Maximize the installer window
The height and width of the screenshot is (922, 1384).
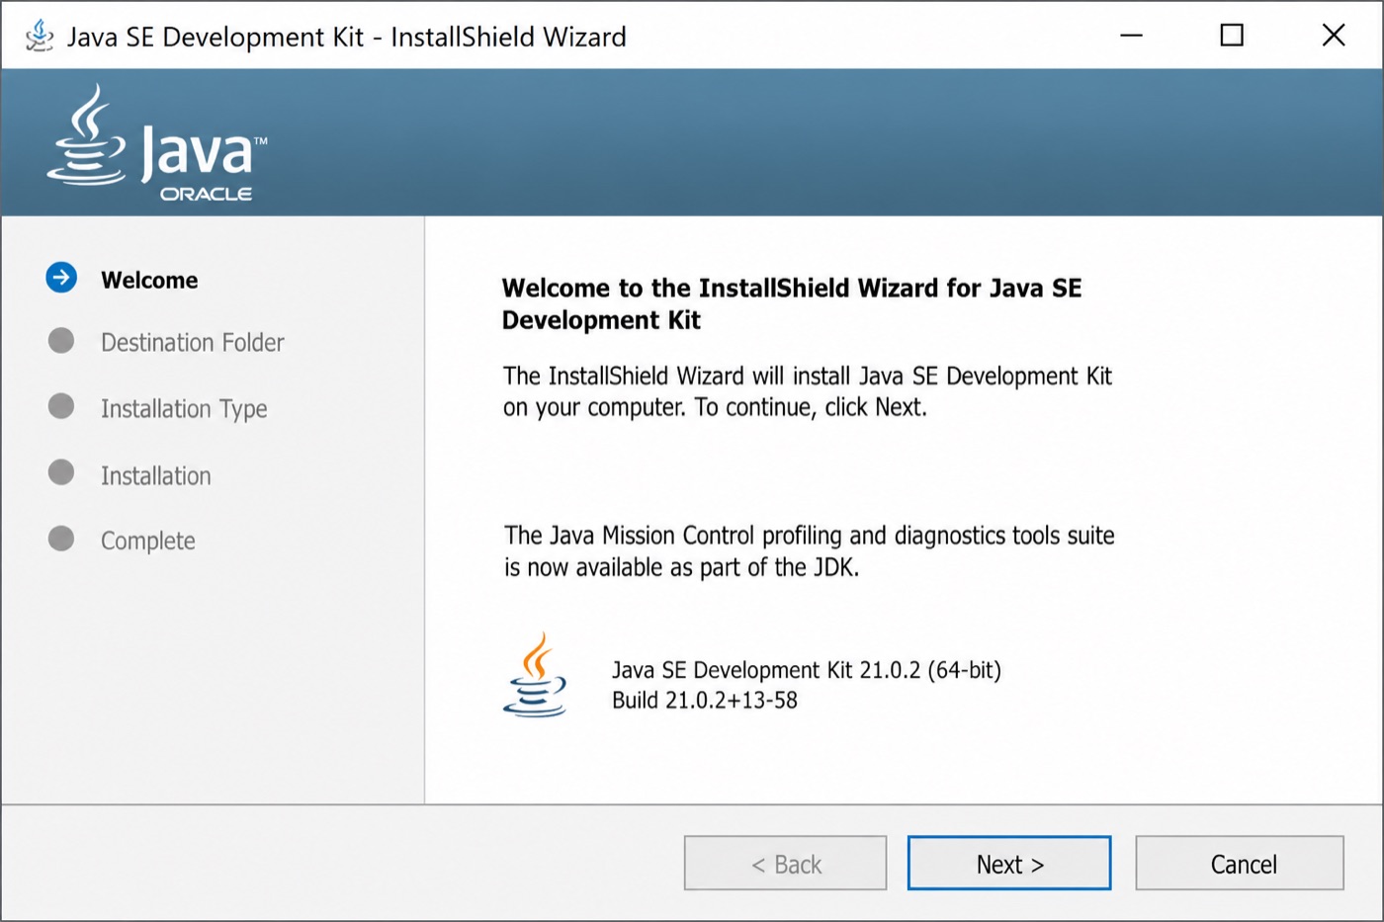1232,36
